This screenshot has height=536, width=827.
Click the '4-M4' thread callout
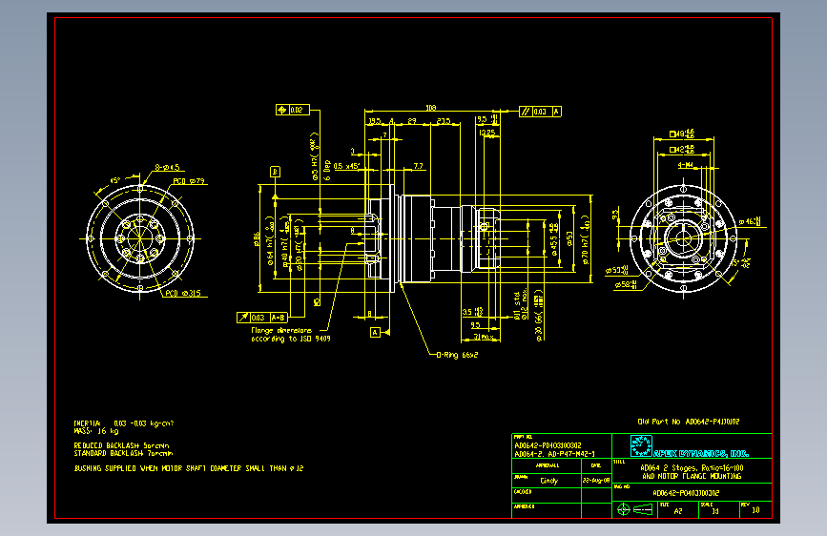(686, 165)
